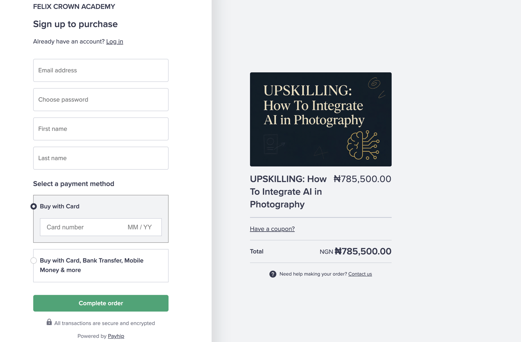Open the Contact us link
The image size is (521, 342).
[360, 274]
